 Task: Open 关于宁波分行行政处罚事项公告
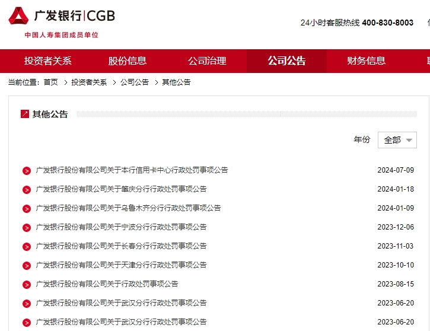(121, 227)
